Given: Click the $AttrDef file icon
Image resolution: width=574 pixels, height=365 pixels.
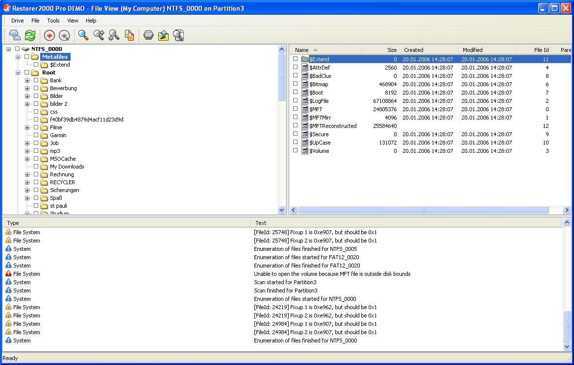Looking at the screenshot, I should tap(305, 67).
